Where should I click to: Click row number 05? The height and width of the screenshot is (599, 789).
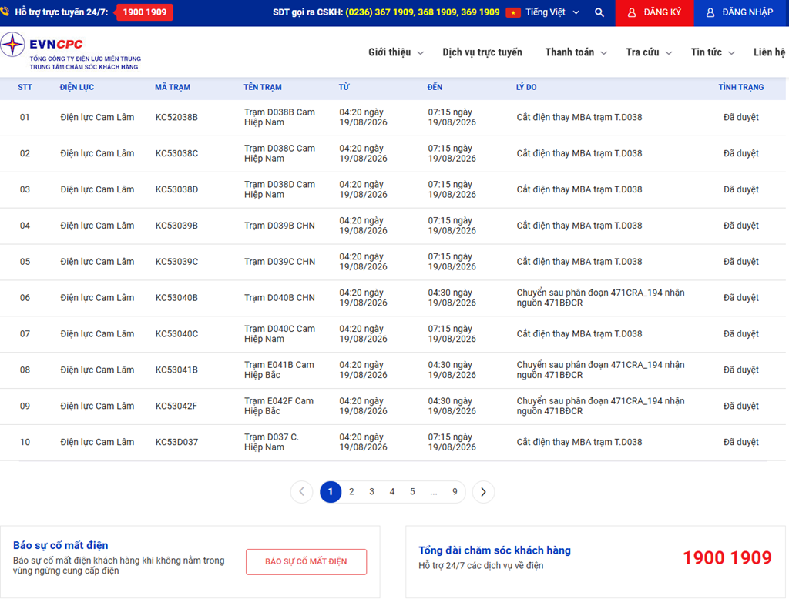pos(25,262)
